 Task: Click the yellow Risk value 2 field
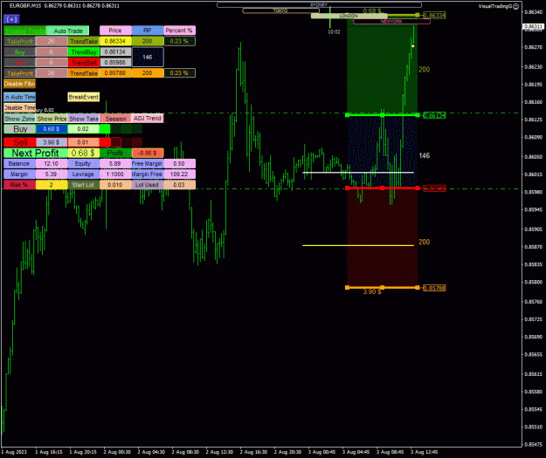tap(52, 185)
